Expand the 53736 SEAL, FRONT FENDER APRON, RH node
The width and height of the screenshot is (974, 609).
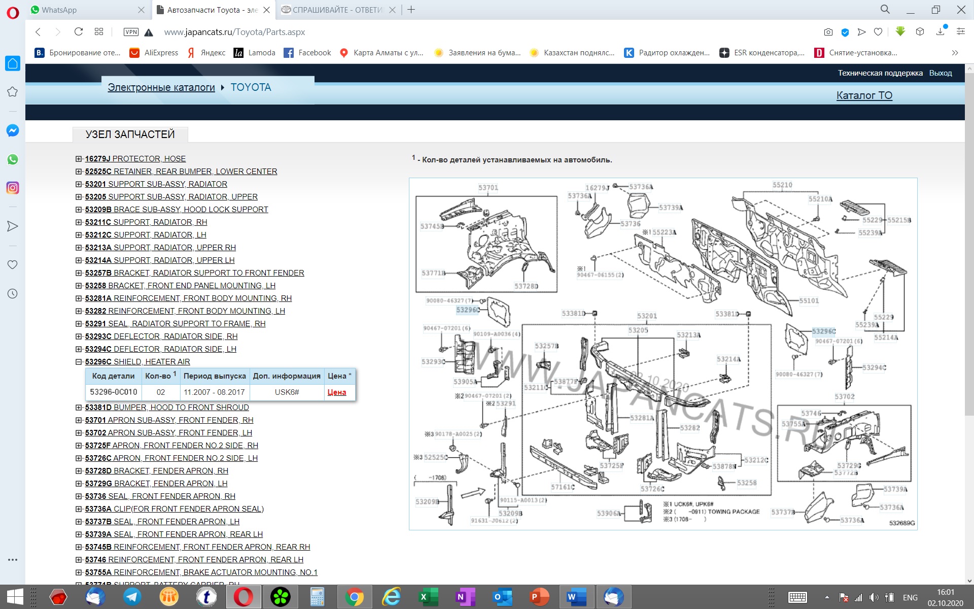point(79,496)
